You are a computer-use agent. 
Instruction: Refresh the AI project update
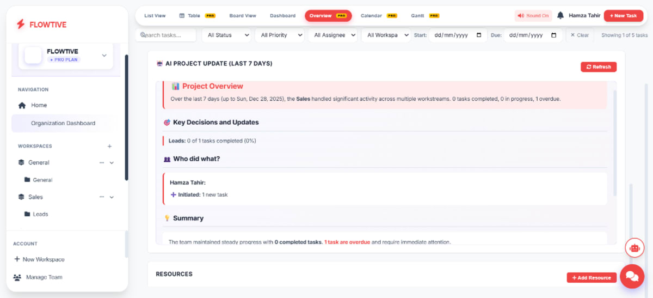click(599, 67)
